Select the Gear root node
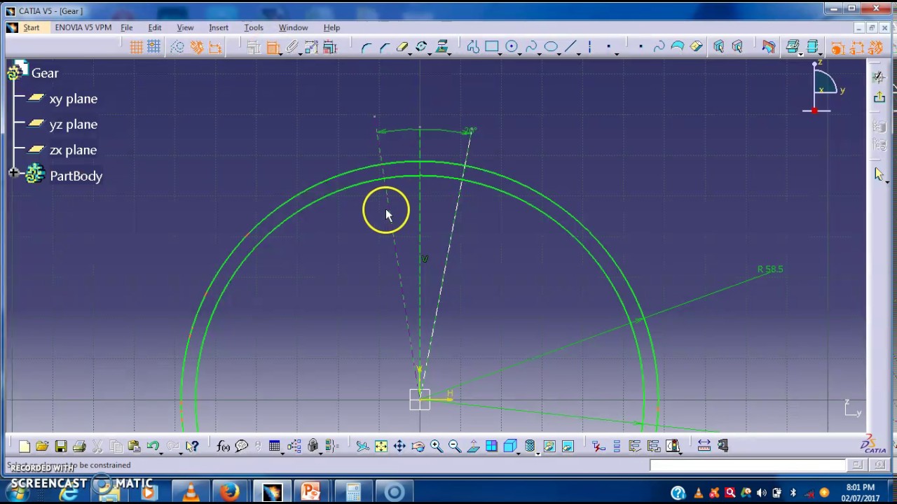 click(45, 73)
